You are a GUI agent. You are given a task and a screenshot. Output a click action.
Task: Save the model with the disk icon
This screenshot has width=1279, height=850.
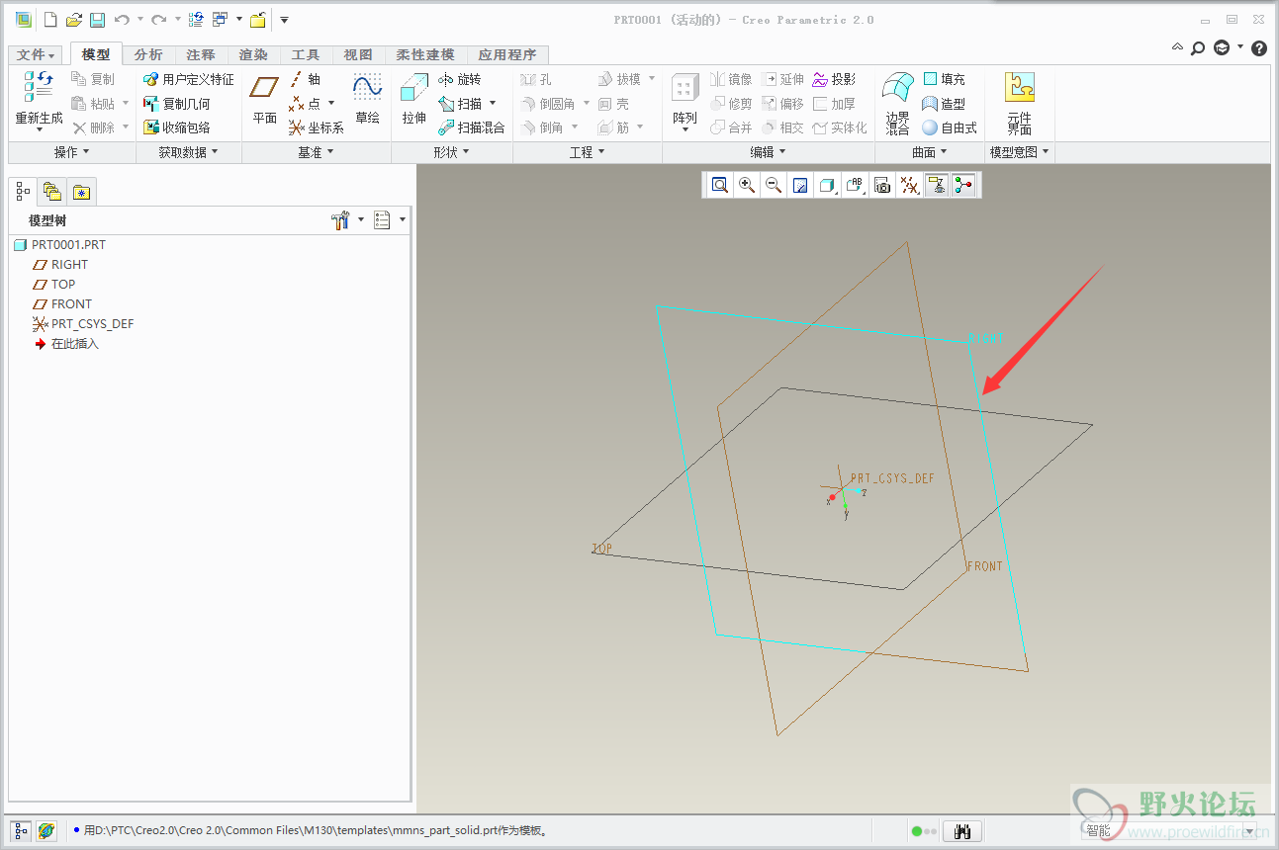97,20
